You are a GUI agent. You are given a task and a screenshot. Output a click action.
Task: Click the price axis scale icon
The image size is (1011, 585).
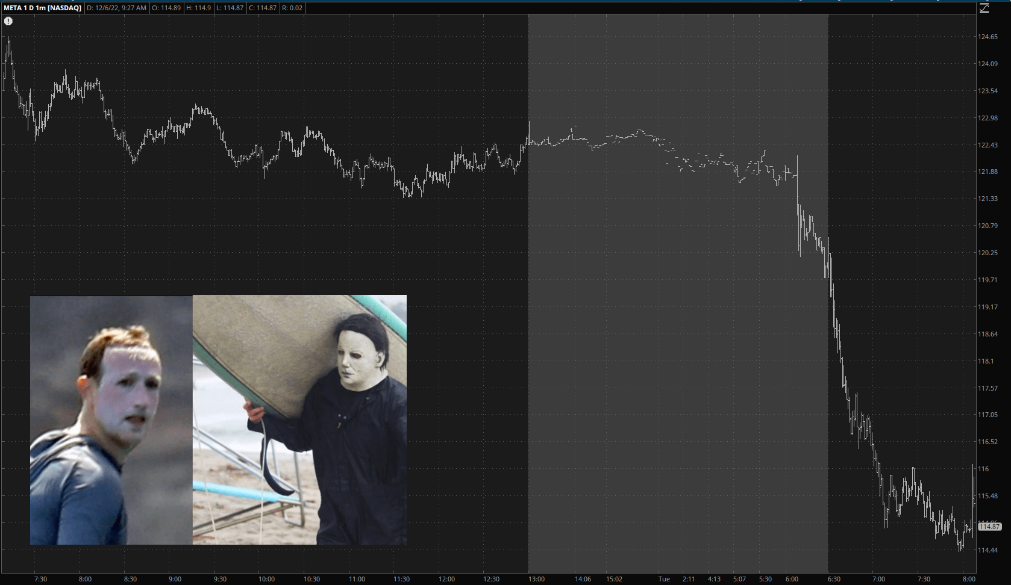click(x=984, y=8)
